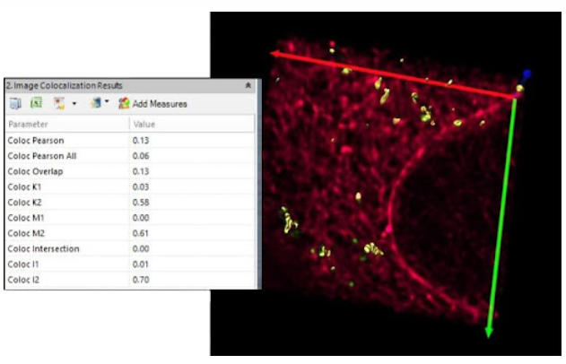The width and height of the screenshot is (566, 364).
Task: Click the Image Colocalization Results panel title
Action: pos(65,86)
